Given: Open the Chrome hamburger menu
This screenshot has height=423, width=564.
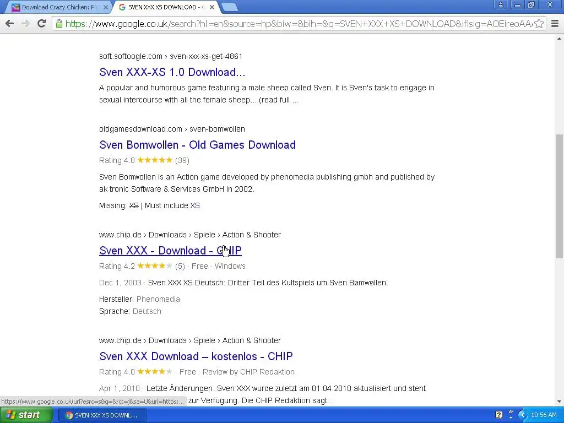Looking at the screenshot, I should coord(555,24).
